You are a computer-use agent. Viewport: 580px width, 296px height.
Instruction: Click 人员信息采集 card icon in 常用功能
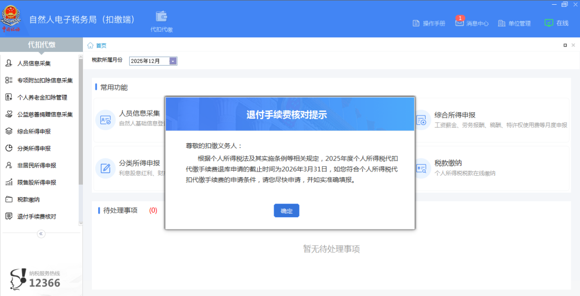(x=106, y=120)
